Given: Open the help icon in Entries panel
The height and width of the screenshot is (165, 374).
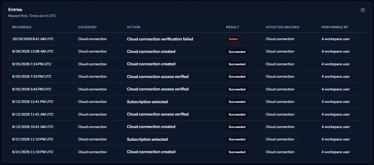Looking at the screenshot, I should (363, 10).
